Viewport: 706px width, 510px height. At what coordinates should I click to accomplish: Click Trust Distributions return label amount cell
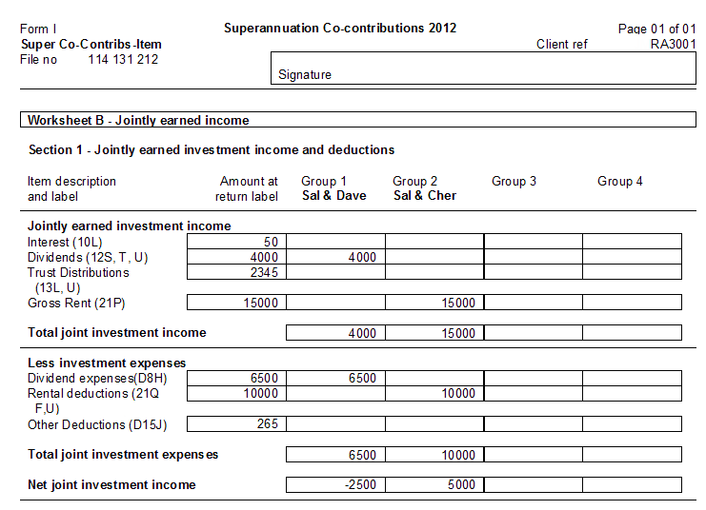tap(236, 272)
